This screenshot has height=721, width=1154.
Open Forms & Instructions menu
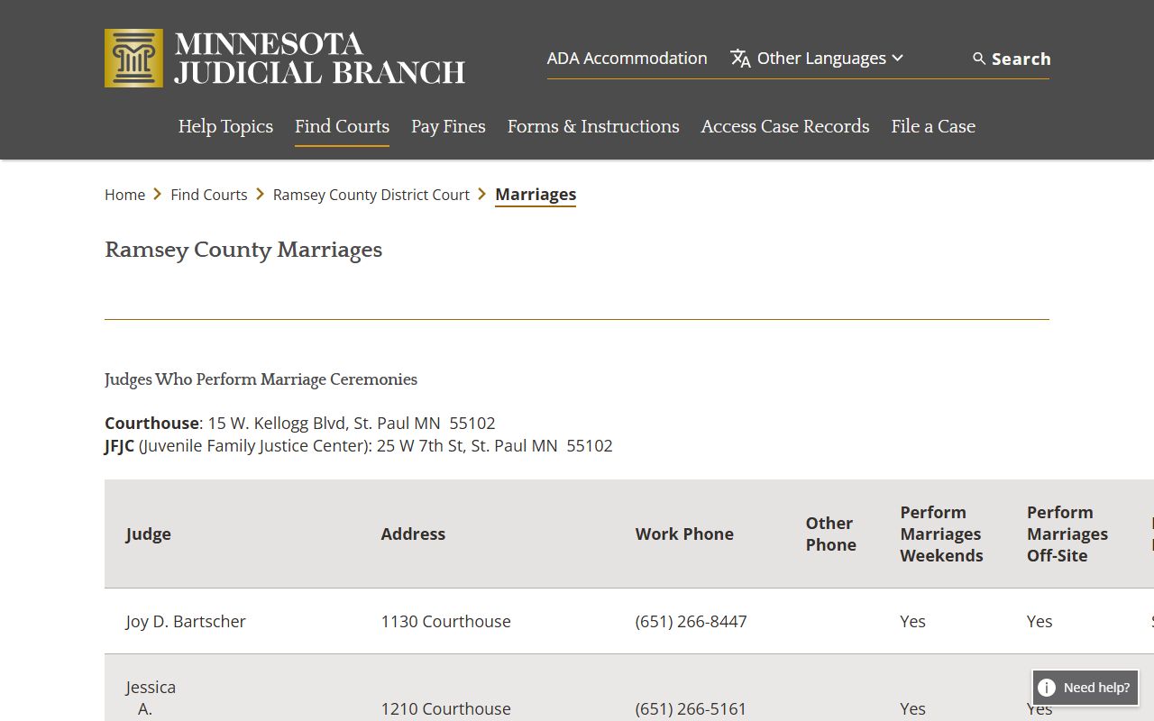(593, 126)
